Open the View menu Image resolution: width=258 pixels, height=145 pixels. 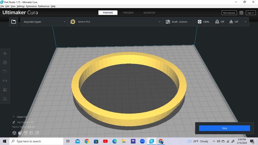13,6
